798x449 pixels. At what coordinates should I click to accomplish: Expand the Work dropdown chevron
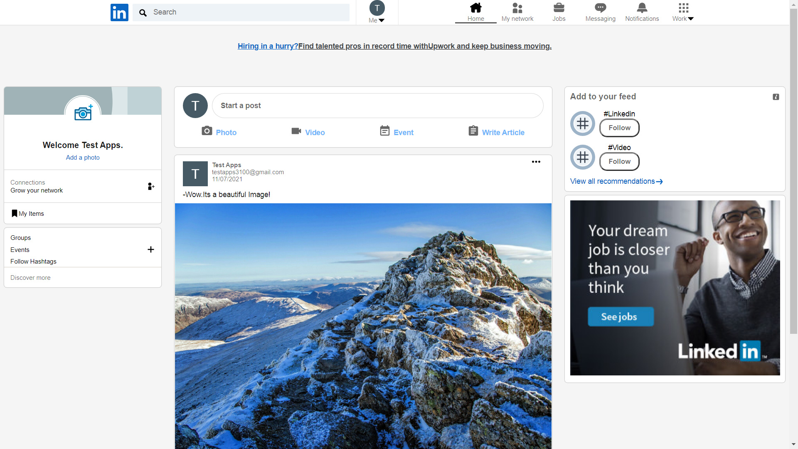[691, 19]
